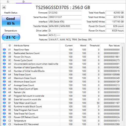
Task: Click status icon for Read Error Rate
Action: pos(4,50)
